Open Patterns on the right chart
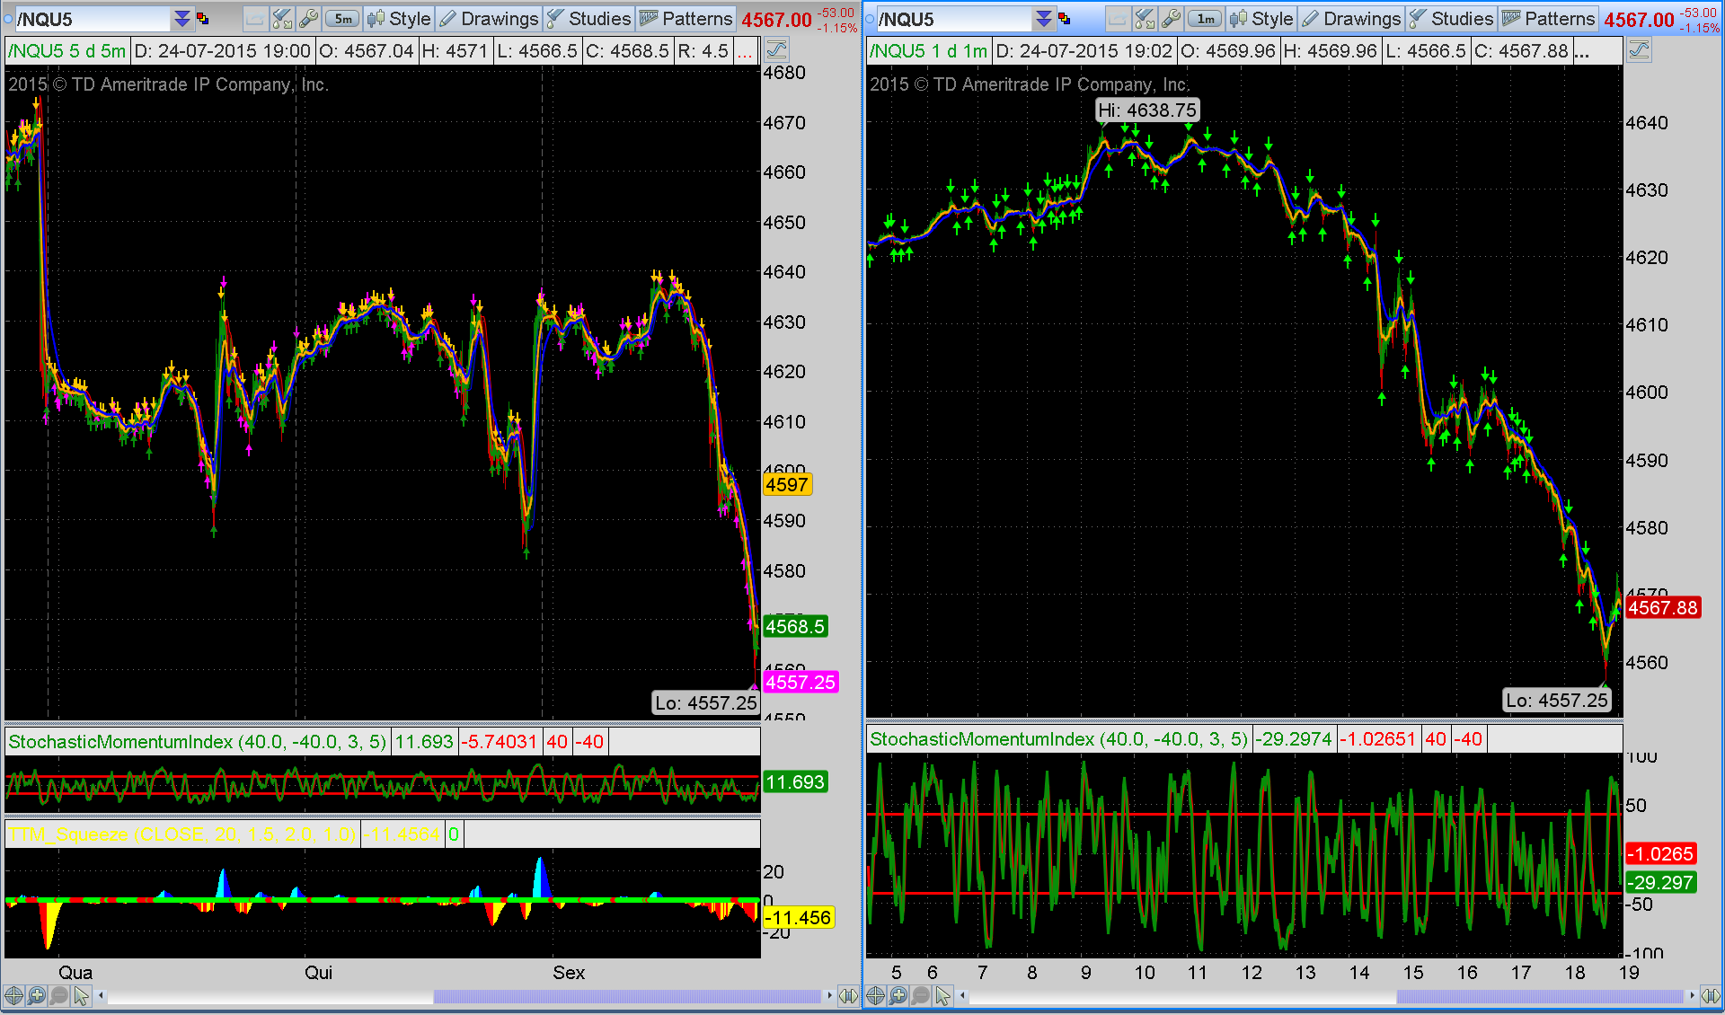This screenshot has height=1015, width=1725. pos(1548,19)
